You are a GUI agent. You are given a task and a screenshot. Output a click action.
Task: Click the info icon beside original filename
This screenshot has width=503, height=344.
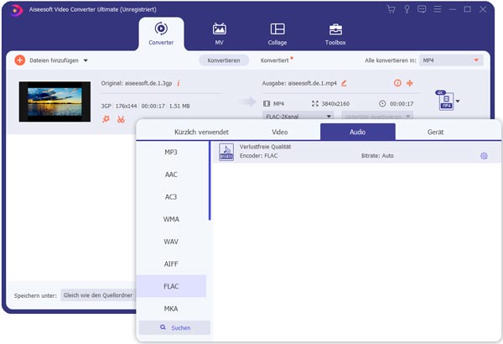coord(178,83)
